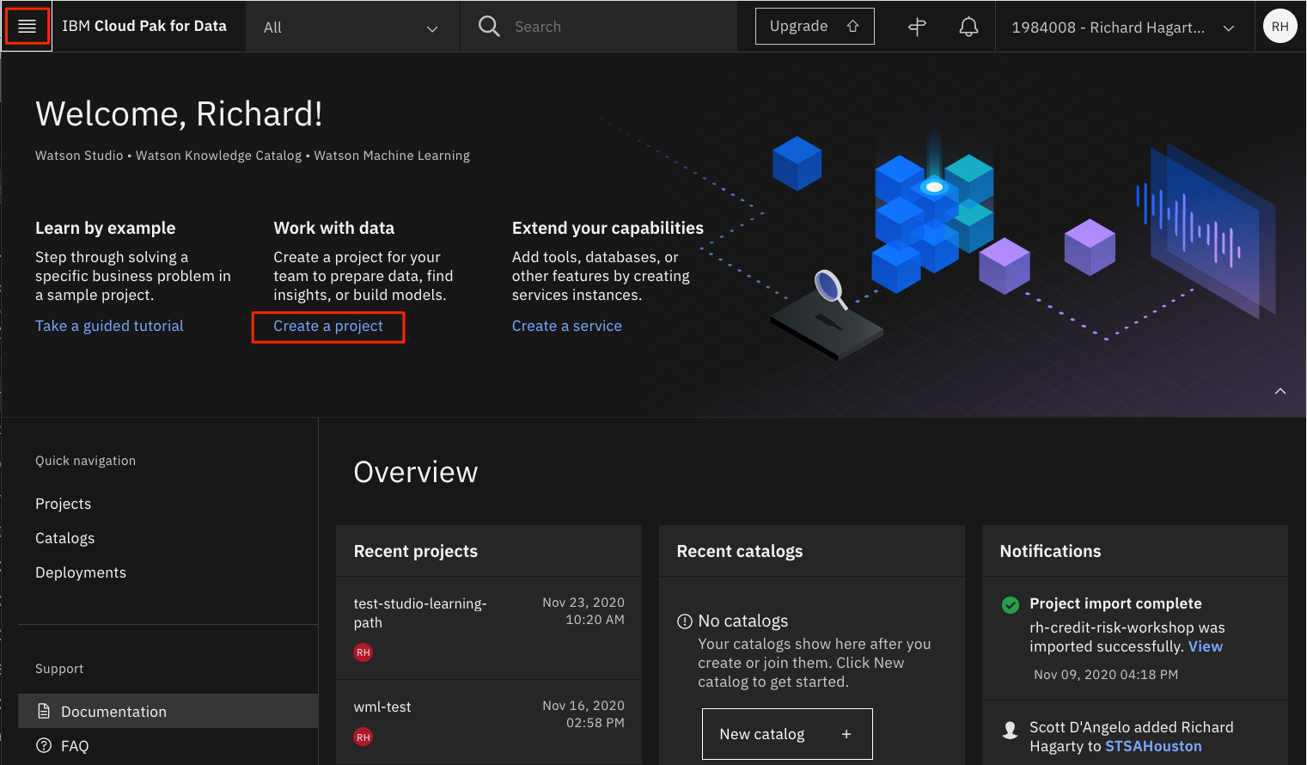
Task: Click the Welcome, Richard! heading
Action: [179, 113]
